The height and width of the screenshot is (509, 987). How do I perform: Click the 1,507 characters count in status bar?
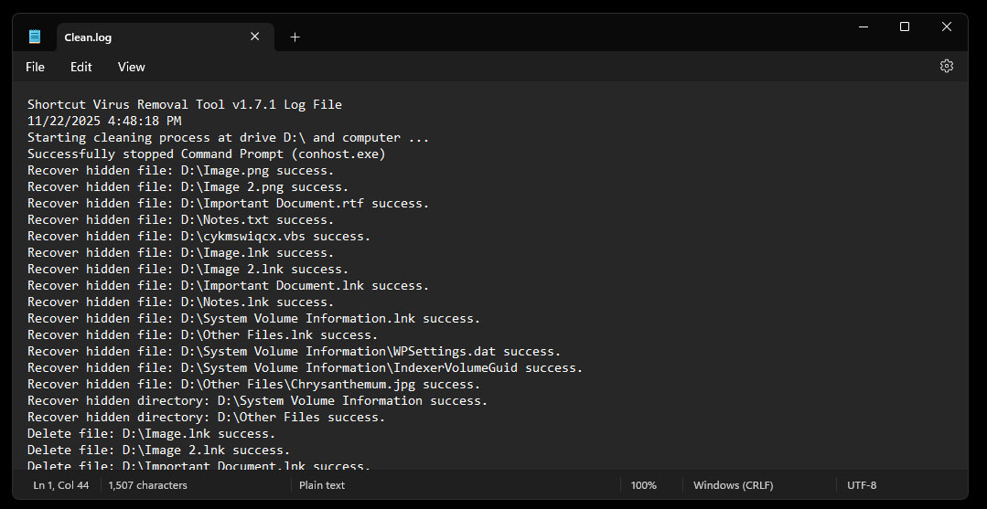[x=147, y=485]
